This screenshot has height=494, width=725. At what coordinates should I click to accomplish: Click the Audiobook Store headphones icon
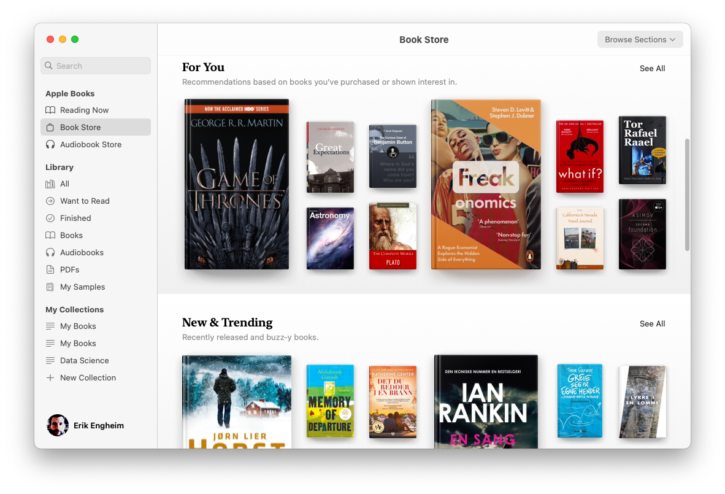click(x=50, y=144)
